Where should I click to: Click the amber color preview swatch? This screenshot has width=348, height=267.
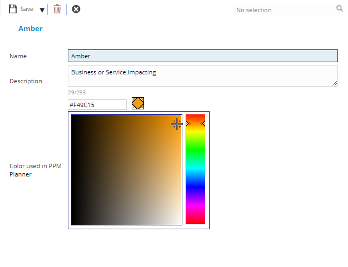tap(138, 103)
